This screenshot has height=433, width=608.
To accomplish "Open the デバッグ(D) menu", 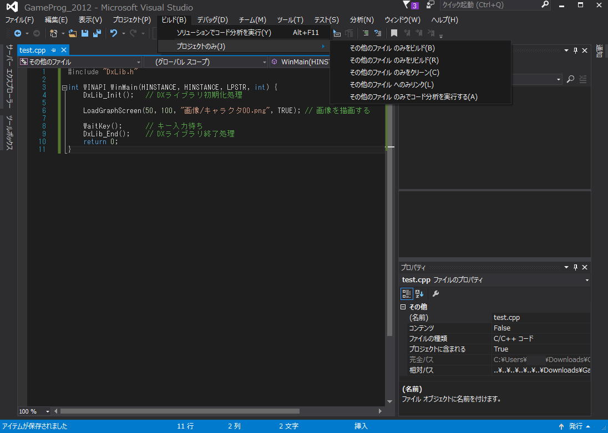I will (212, 20).
